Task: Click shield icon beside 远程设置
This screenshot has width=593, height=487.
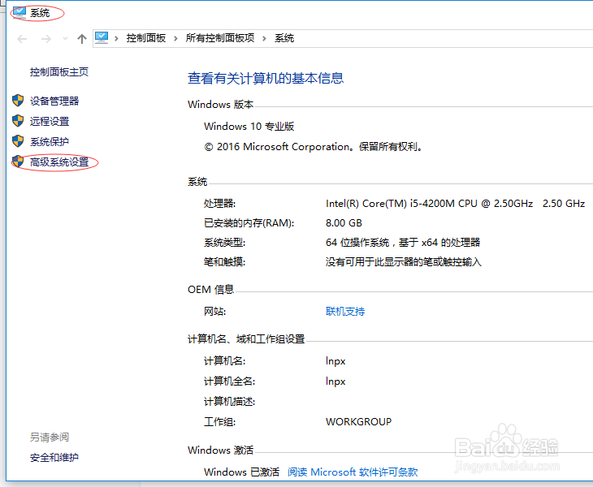Action: 18,121
